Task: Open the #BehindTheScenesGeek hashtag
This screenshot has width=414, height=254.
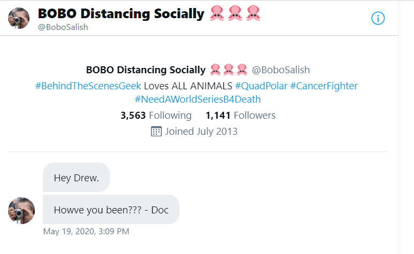Action: click(88, 86)
